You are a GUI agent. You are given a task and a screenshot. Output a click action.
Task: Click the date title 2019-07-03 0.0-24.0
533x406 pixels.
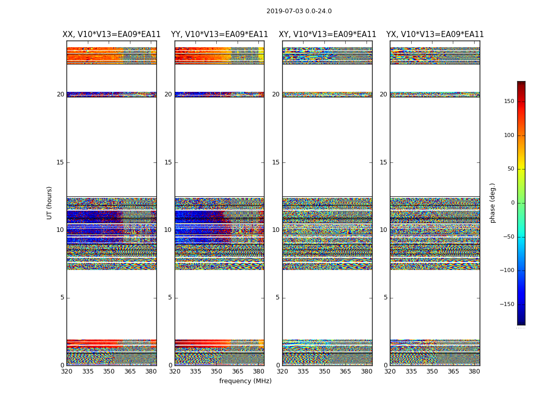tap(299, 11)
